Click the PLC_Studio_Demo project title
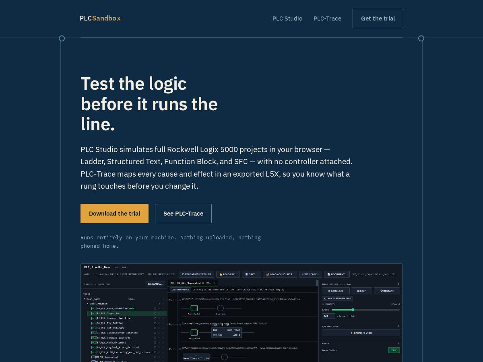This screenshot has width=483, height=362. (x=98, y=267)
